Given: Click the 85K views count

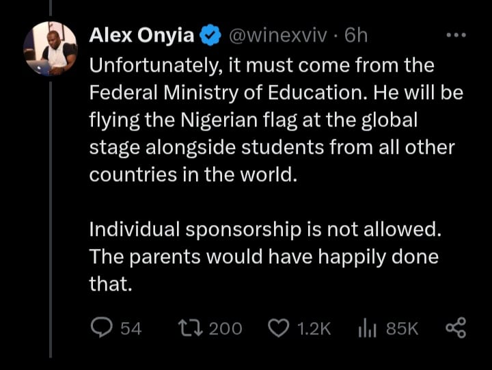Looking at the screenshot, I should tap(402, 328).
